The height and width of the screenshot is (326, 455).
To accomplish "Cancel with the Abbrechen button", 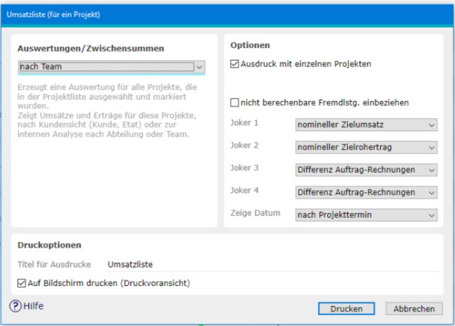I will [x=414, y=309].
